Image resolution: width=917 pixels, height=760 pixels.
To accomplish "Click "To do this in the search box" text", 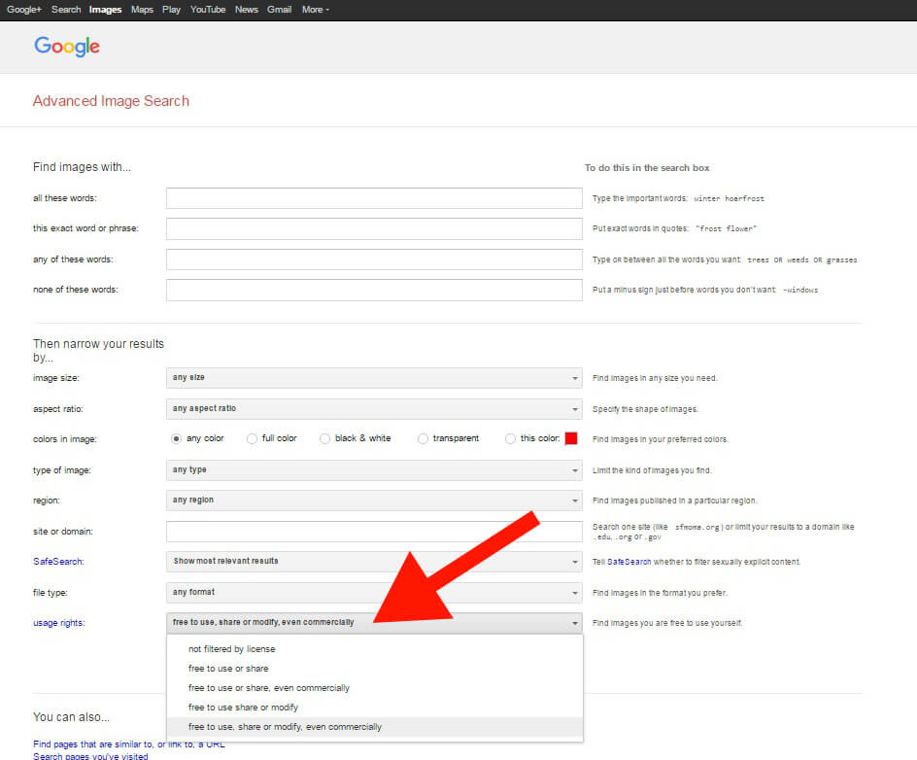I will click(x=647, y=168).
